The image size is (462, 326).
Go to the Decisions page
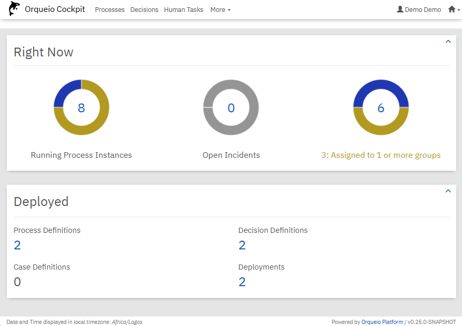pyautogui.click(x=144, y=9)
